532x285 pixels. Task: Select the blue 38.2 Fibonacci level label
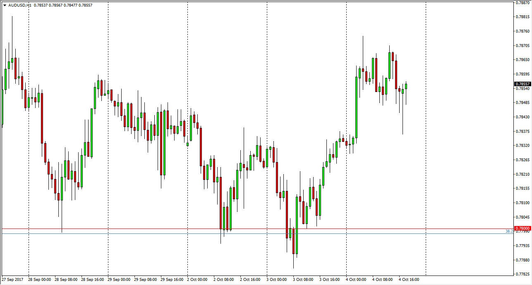509,232
